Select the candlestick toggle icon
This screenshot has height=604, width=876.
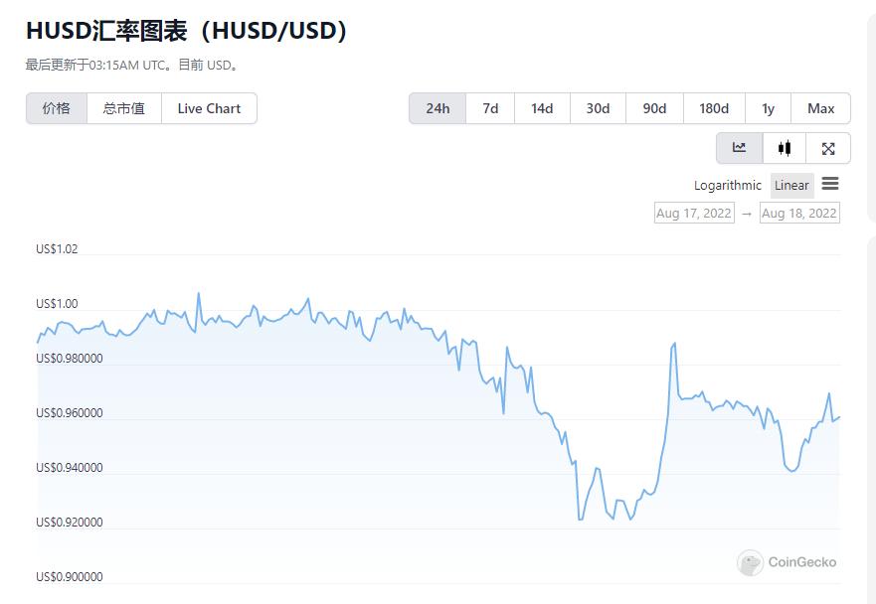pyautogui.click(x=784, y=147)
